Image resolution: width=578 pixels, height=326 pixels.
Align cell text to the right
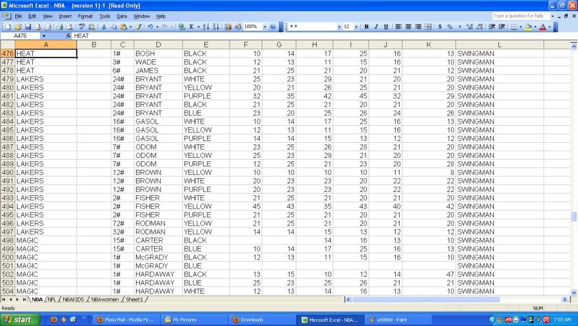coord(418,27)
